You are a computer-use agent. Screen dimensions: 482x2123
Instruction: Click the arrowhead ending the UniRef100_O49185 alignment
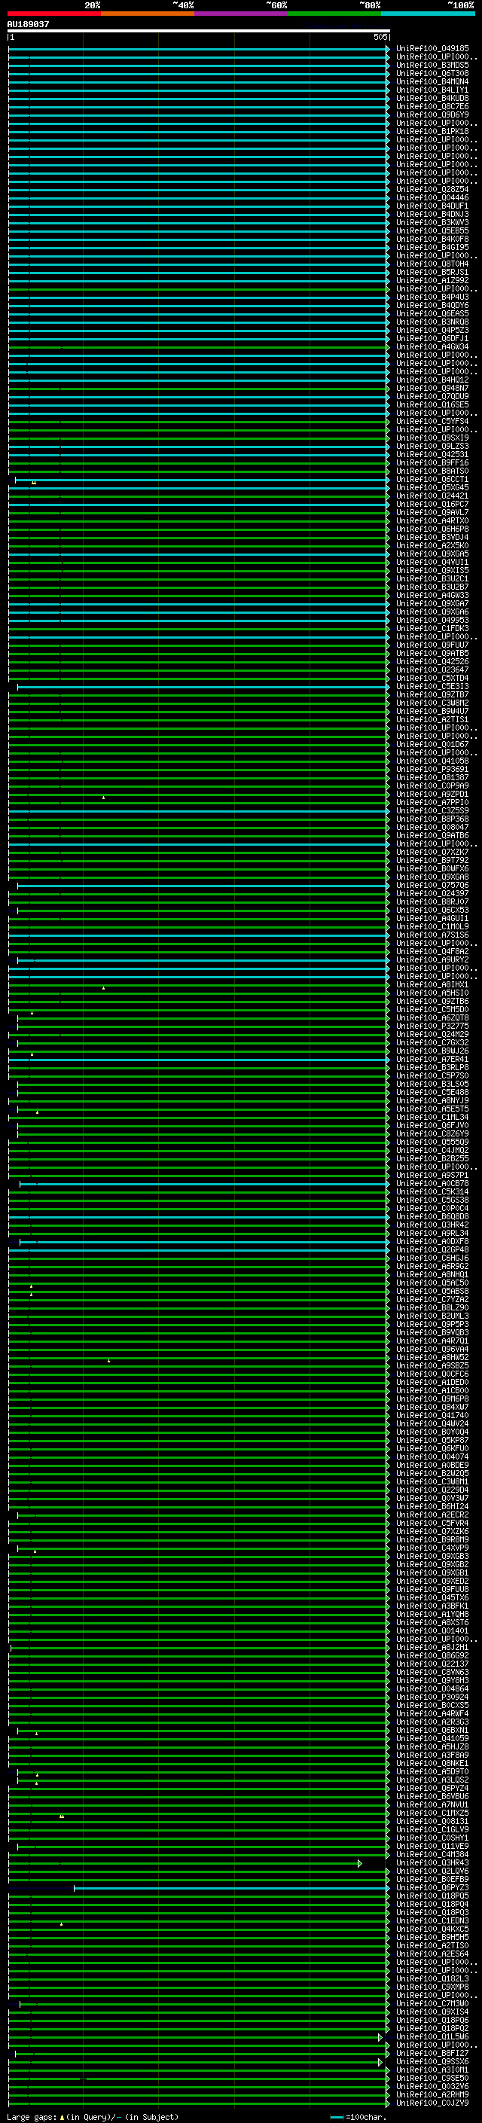click(387, 49)
